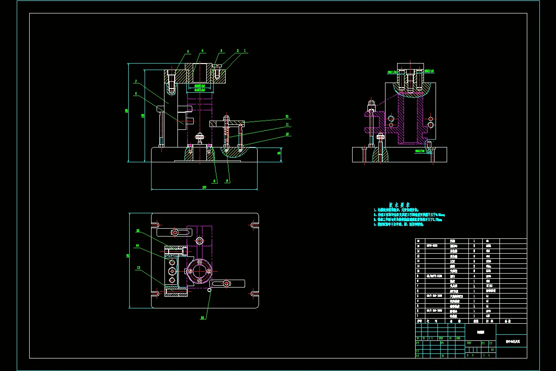Screen dimensions: 556x371
Task: Select balloon number 6 left of front view
Action: (136, 93)
